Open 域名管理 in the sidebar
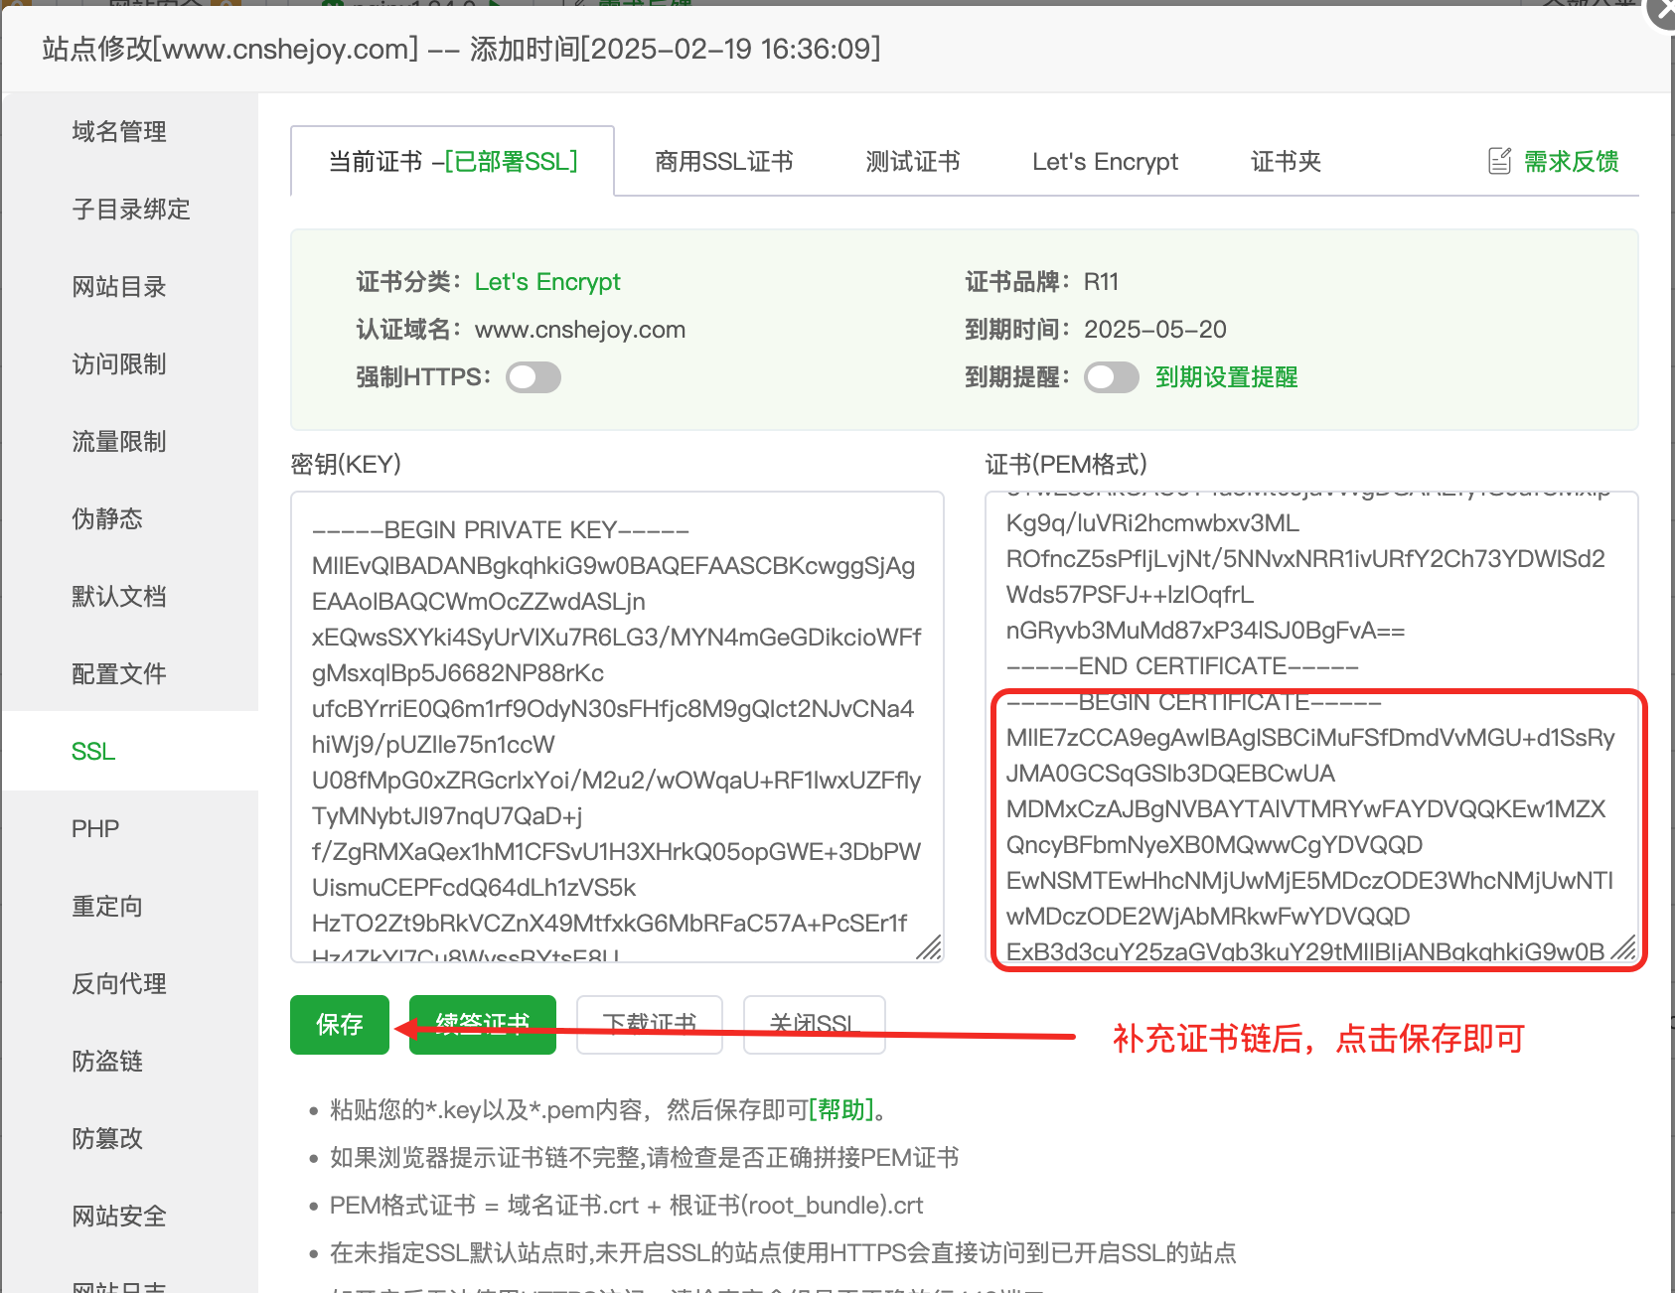The width and height of the screenshot is (1675, 1293). tap(119, 132)
